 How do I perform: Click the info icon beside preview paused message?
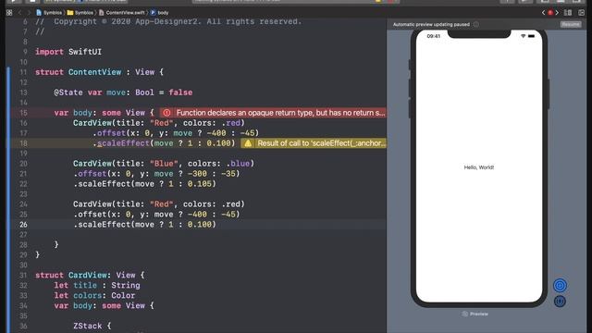coord(476,24)
